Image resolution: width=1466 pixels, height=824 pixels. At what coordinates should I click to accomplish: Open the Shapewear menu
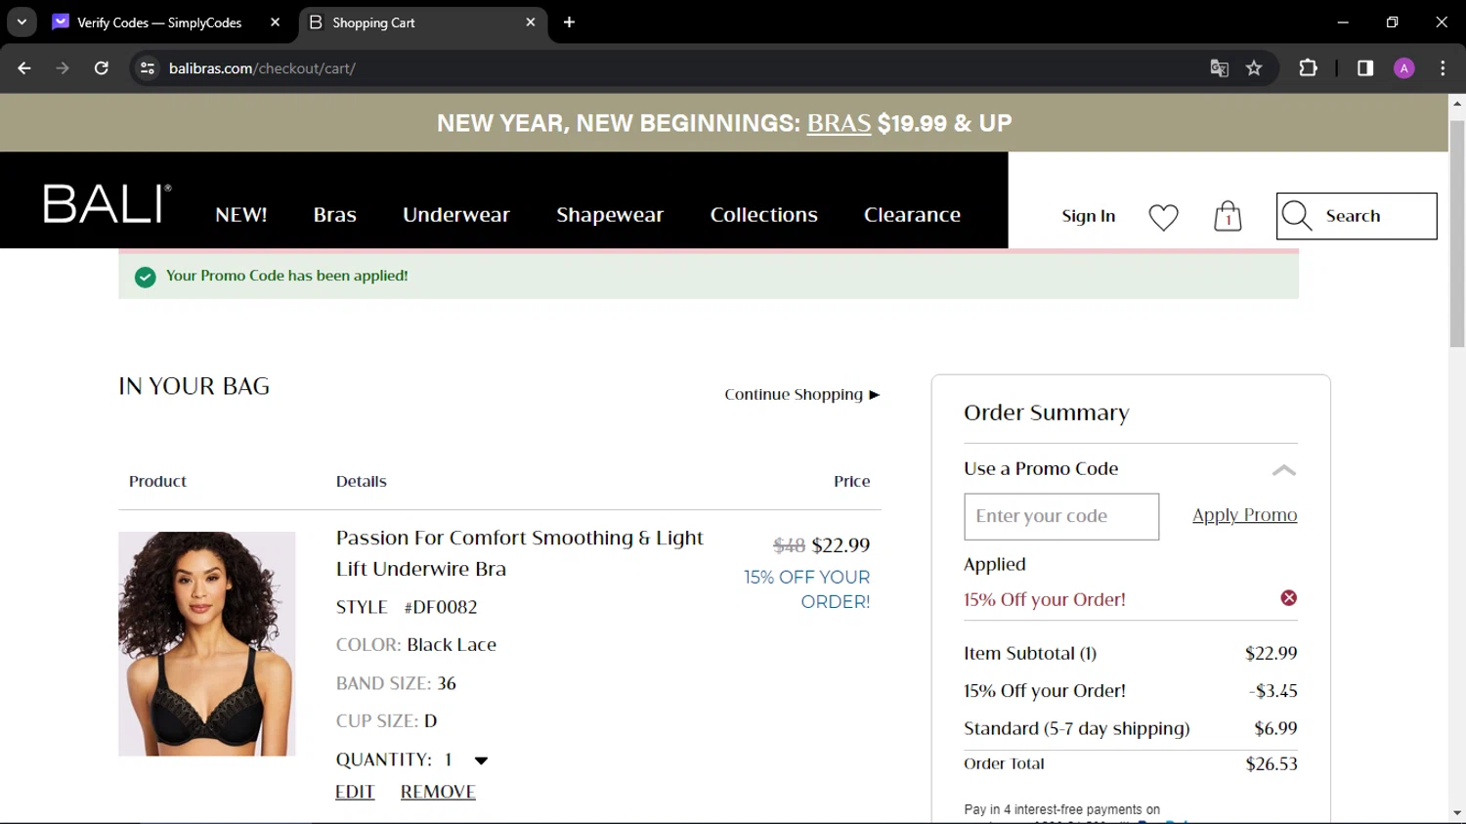pos(610,215)
